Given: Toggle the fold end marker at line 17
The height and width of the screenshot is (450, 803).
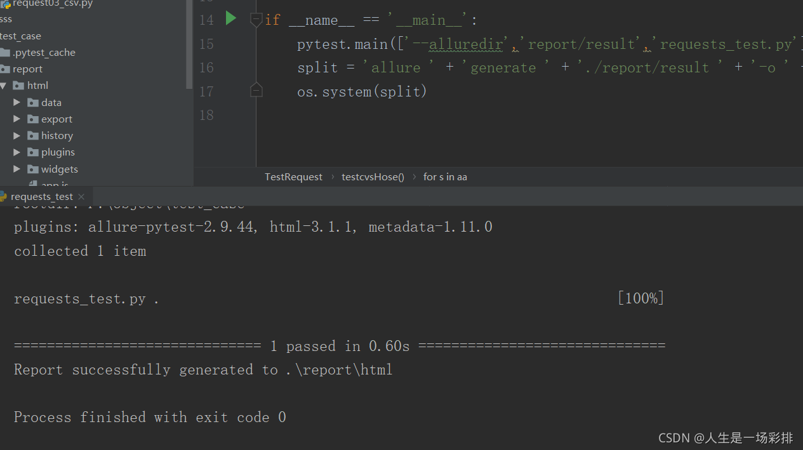Looking at the screenshot, I should [x=256, y=91].
